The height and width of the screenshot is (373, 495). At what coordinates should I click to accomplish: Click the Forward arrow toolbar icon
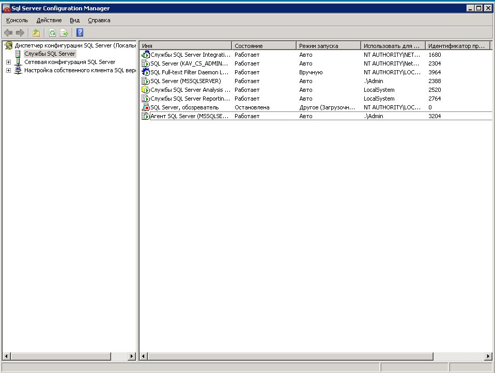20,33
